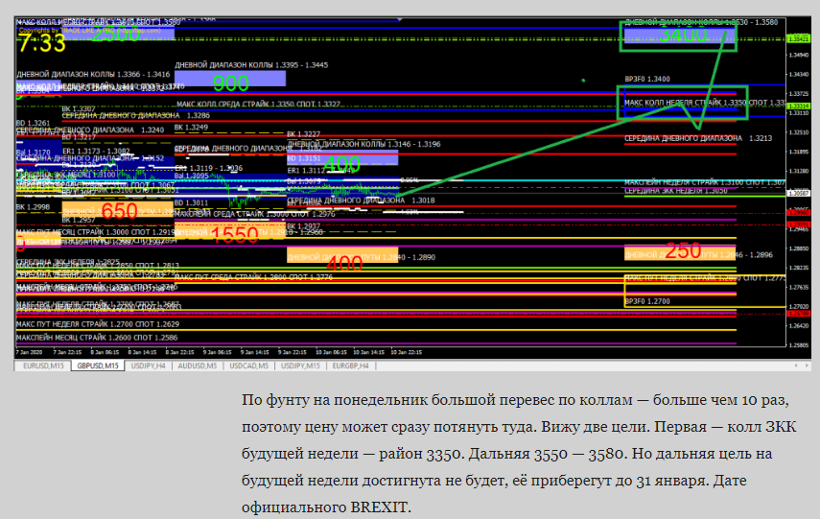This screenshot has width=820, height=519.
Task: Select the red 250 volume label
Action: [683, 250]
